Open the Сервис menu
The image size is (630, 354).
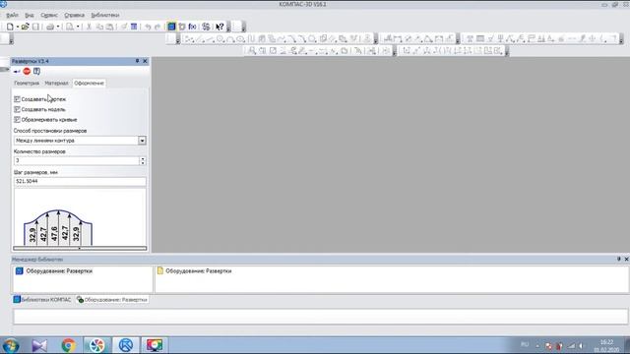pos(49,15)
